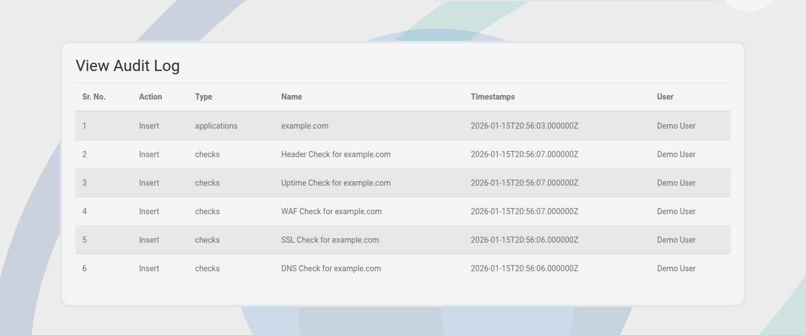Click the applications type label in row 1
The height and width of the screenshot is (335, 806).
point(216,125)
